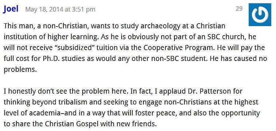The image size is (276, 131).
Task: Open the May 18, 2014 comment permalink
Action: [x=60, y=9]
